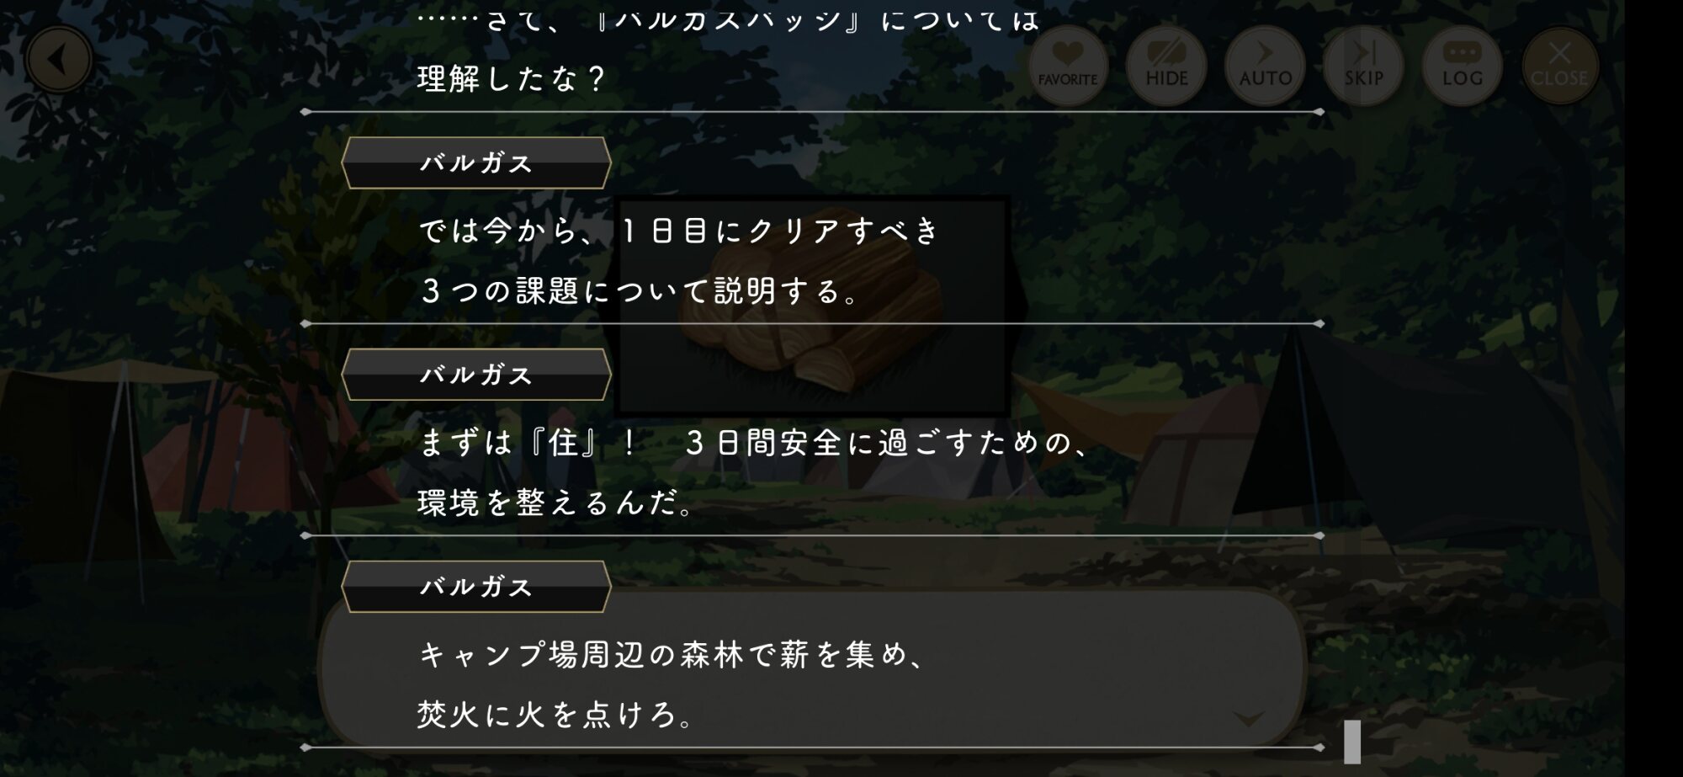
Task: Click the dialogue advance down chevron
Action: point(1248,718)
